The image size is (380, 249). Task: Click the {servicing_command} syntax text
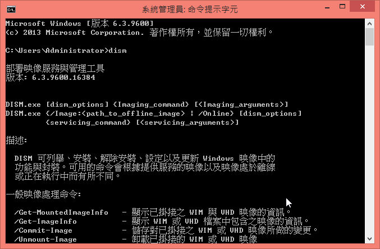(x=88, y=123)
